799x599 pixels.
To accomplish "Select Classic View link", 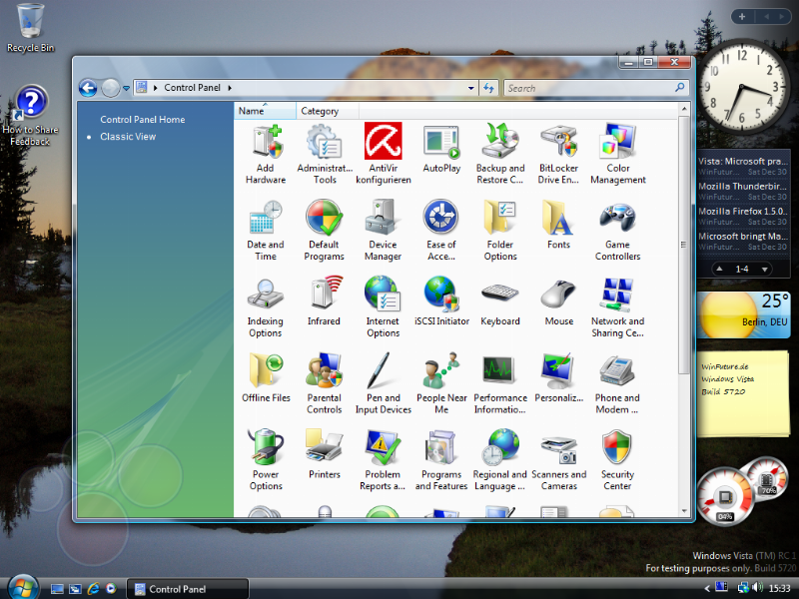I will coord(128,137).
